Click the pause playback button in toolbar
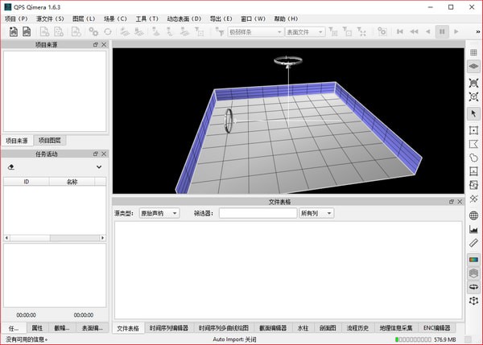483x345 pixels. [441, 31]
